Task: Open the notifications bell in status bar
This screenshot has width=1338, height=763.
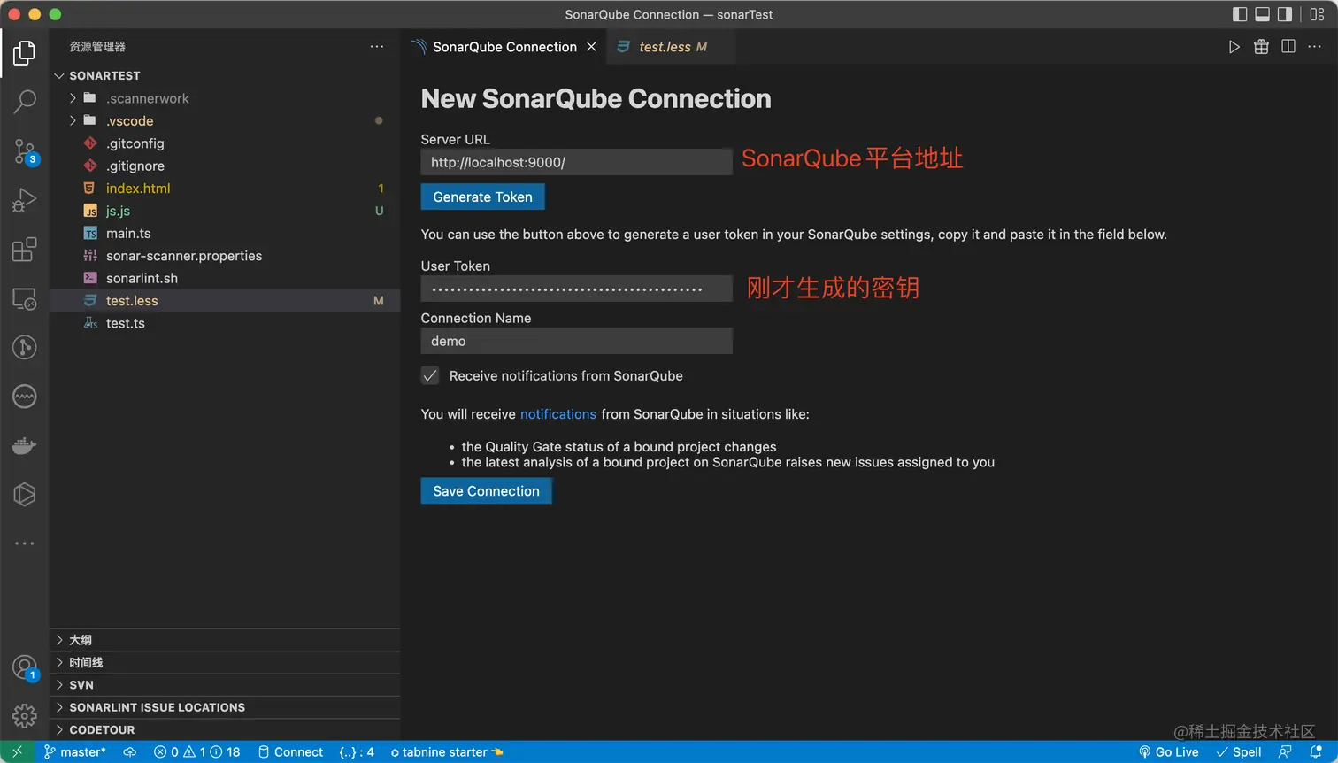Action: (x=1316, y=752)
